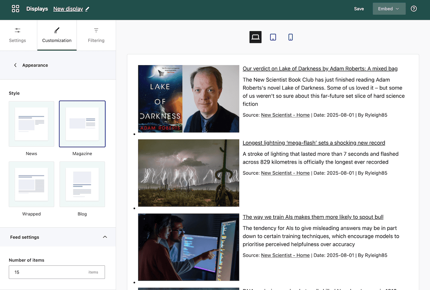Open the help question mark icon
430x290 pixels.
(x=414, y=9)
